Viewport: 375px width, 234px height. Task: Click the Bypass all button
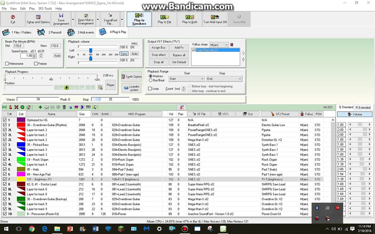click(179, 55)
